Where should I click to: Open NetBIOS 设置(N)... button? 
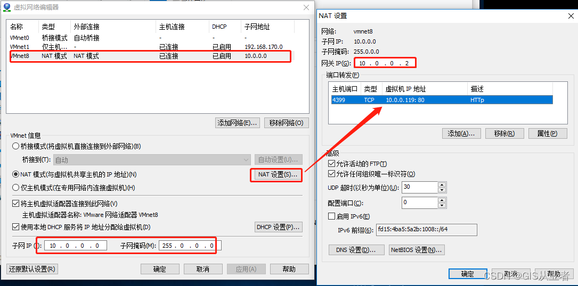click(417, 250)
